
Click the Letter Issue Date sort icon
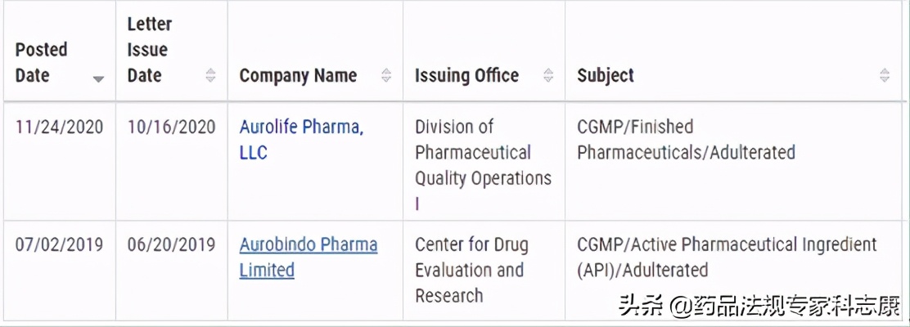pos(210,75)
